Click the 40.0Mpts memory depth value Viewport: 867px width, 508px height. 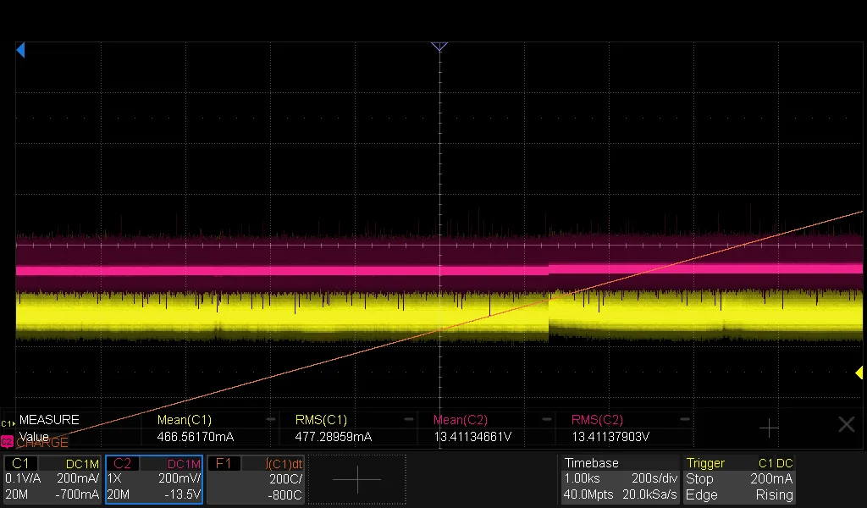(588, 494)
